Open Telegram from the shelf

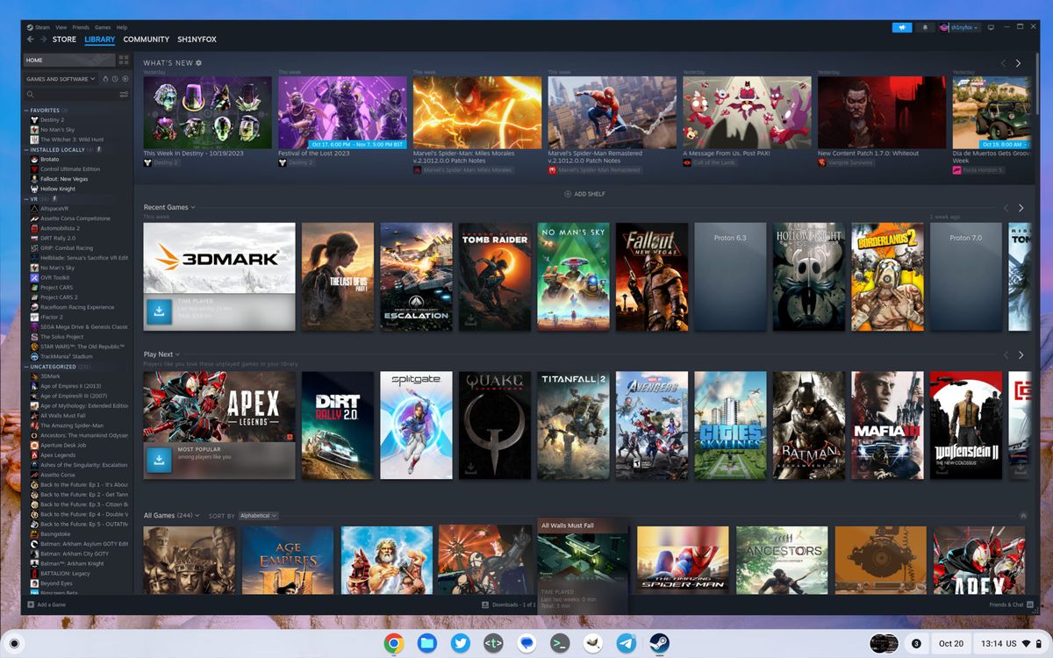point(626,643)
